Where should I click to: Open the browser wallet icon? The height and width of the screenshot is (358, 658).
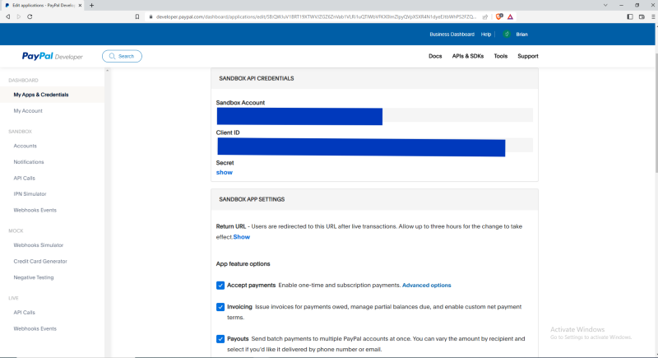point(642,16)
